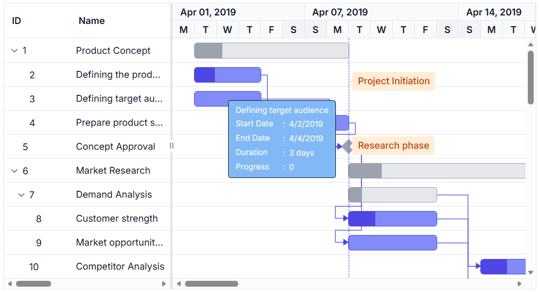This screenshot has height=292, width=539.
Task: Select the Competitor Analysis taskbar
Action: coord(503,267)
